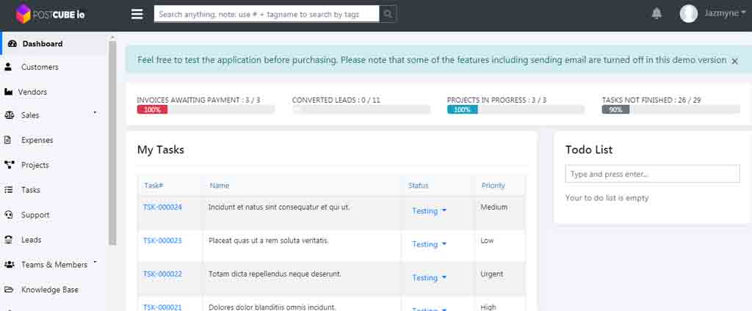Screen dimensions: 752x311
Task: Click the Medium priority cell
Action: pos(494,208)
